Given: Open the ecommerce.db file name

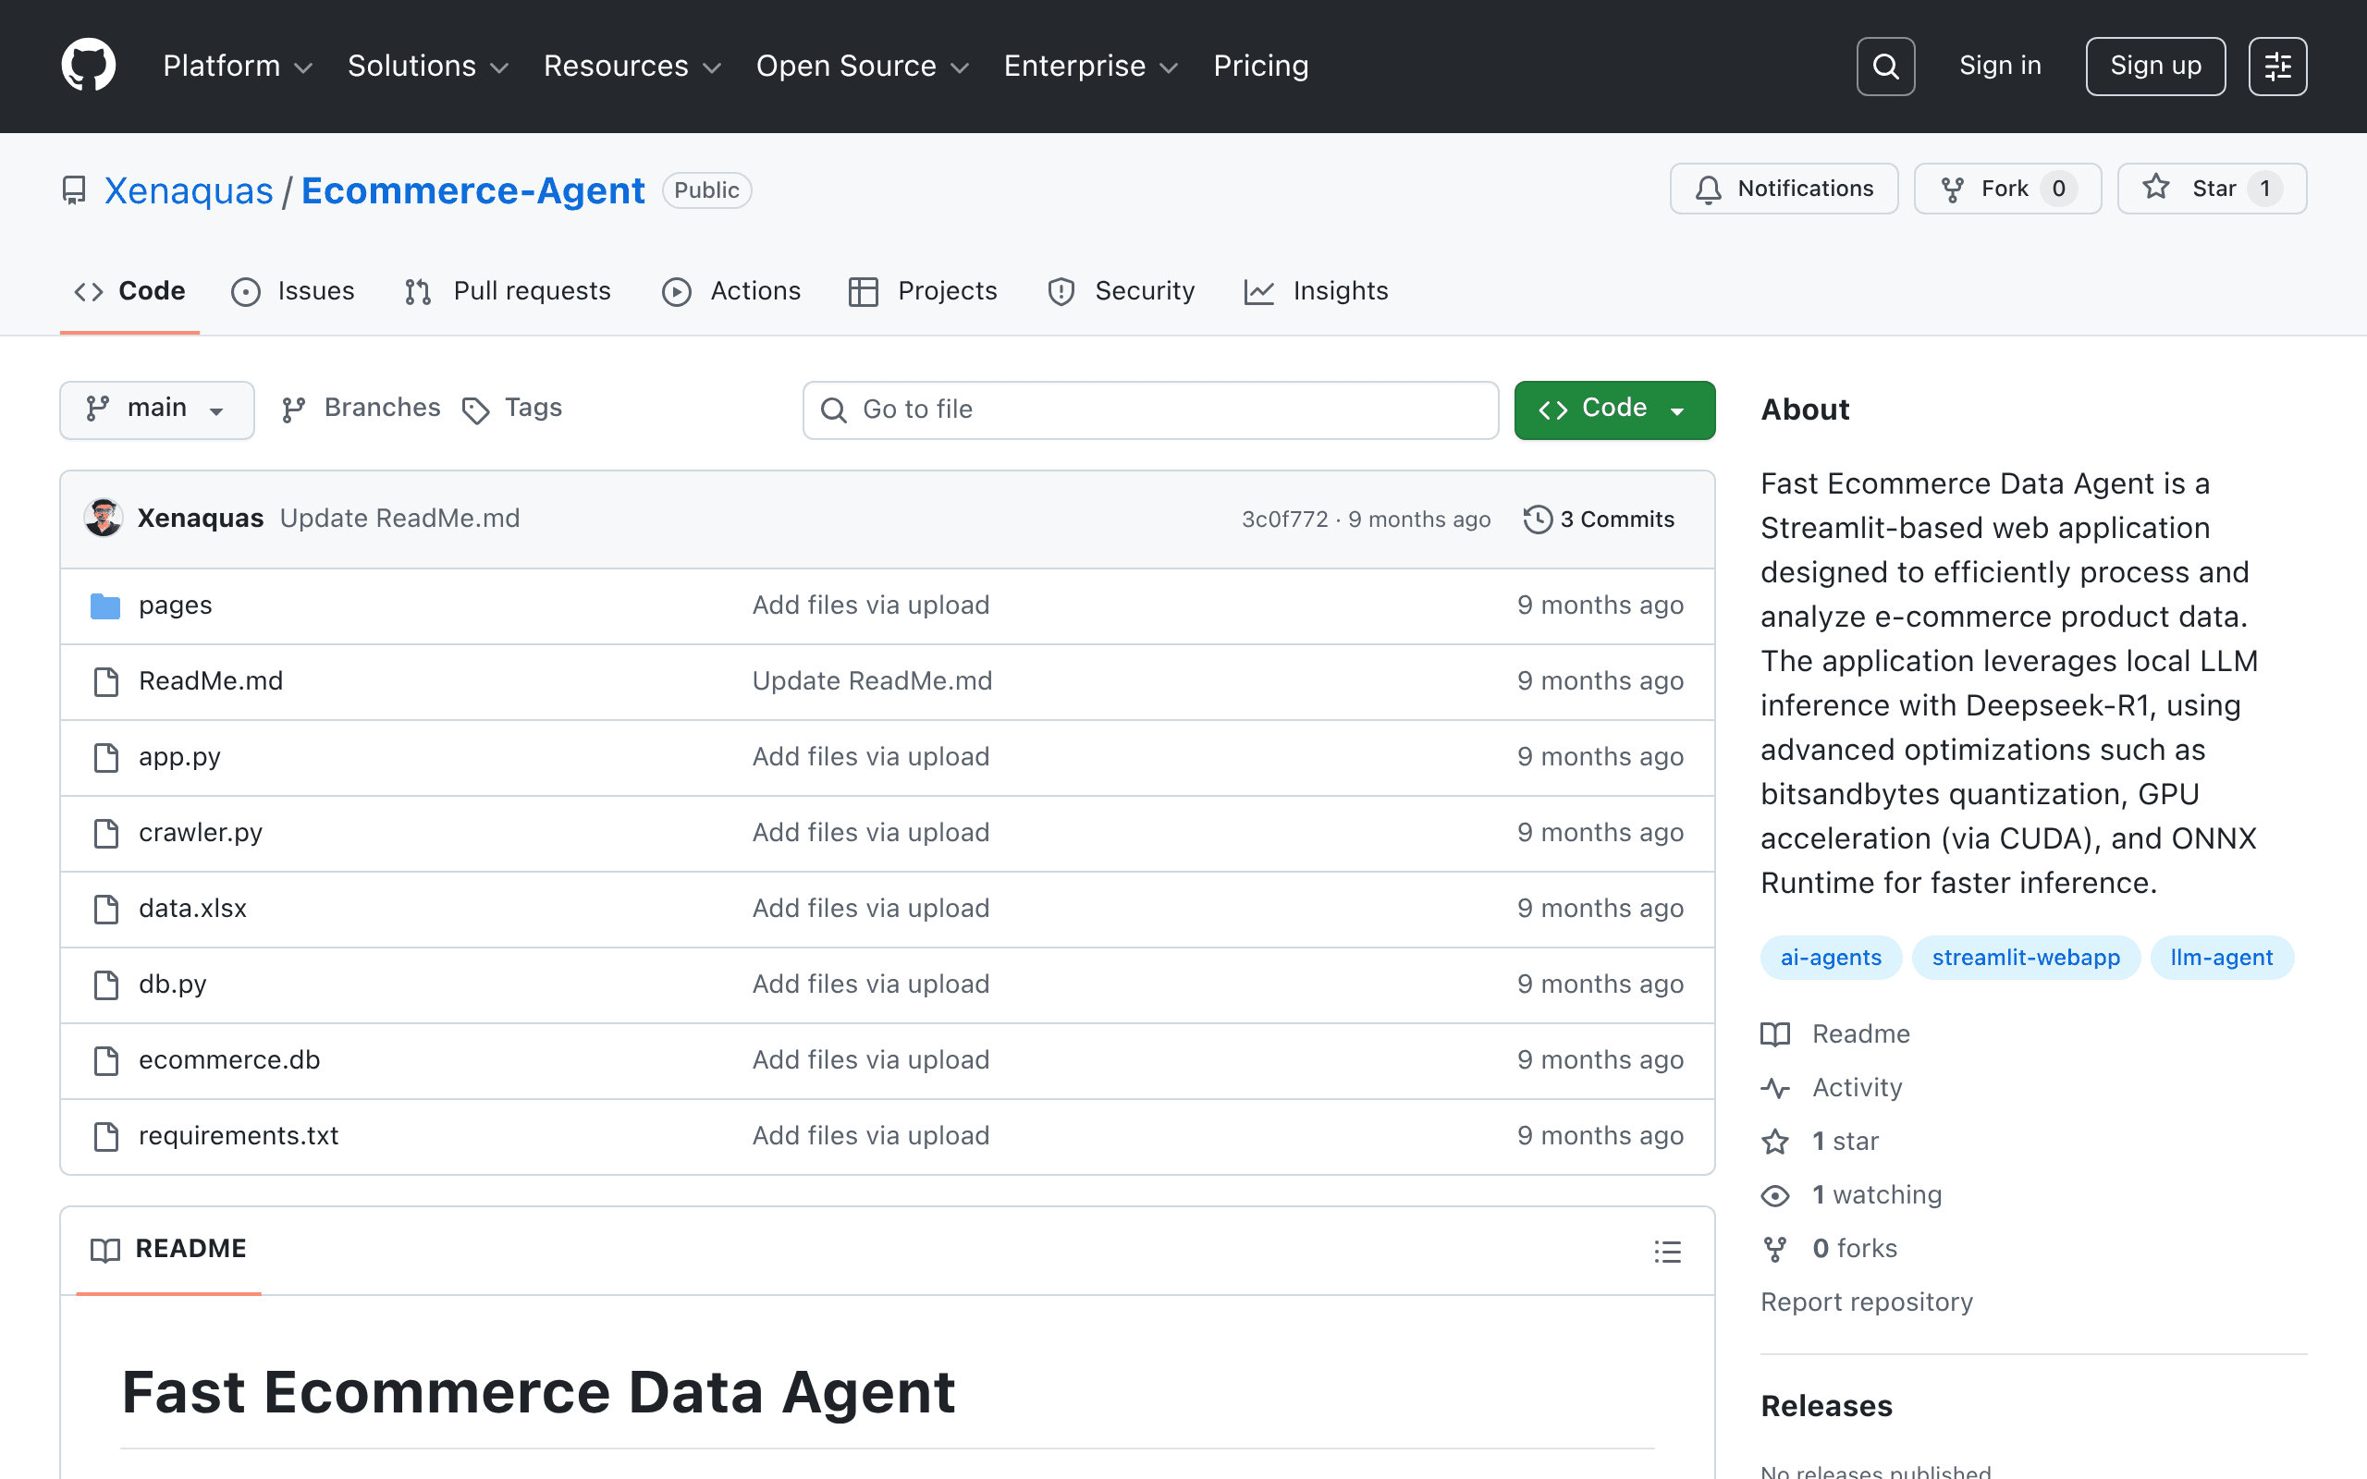Looking at the screenshot, I should pos(230,1060).
